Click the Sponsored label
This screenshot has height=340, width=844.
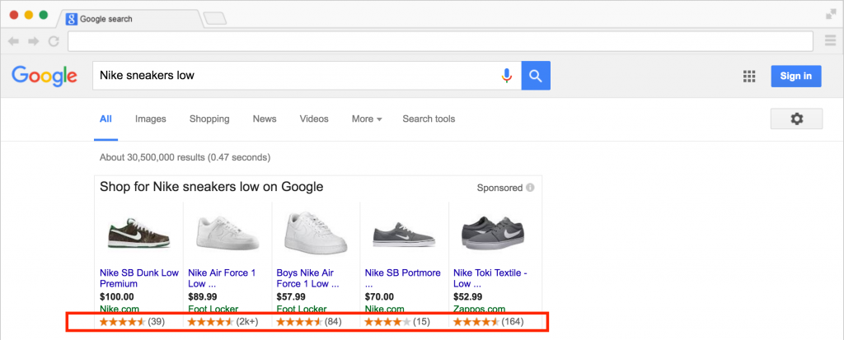click(499, 188)
